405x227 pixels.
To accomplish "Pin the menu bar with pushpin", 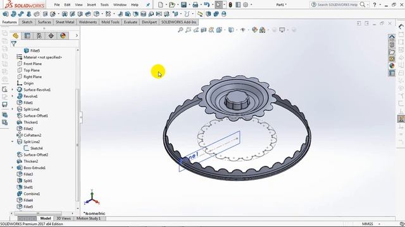I will pyautogui.click(x=148, y=4).
